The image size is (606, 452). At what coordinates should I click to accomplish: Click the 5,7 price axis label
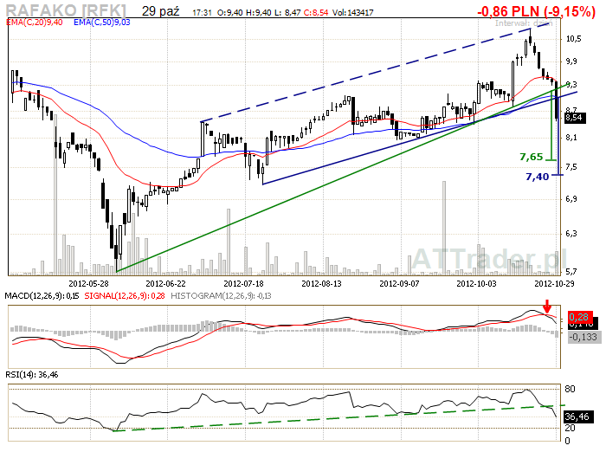[571, 271]
